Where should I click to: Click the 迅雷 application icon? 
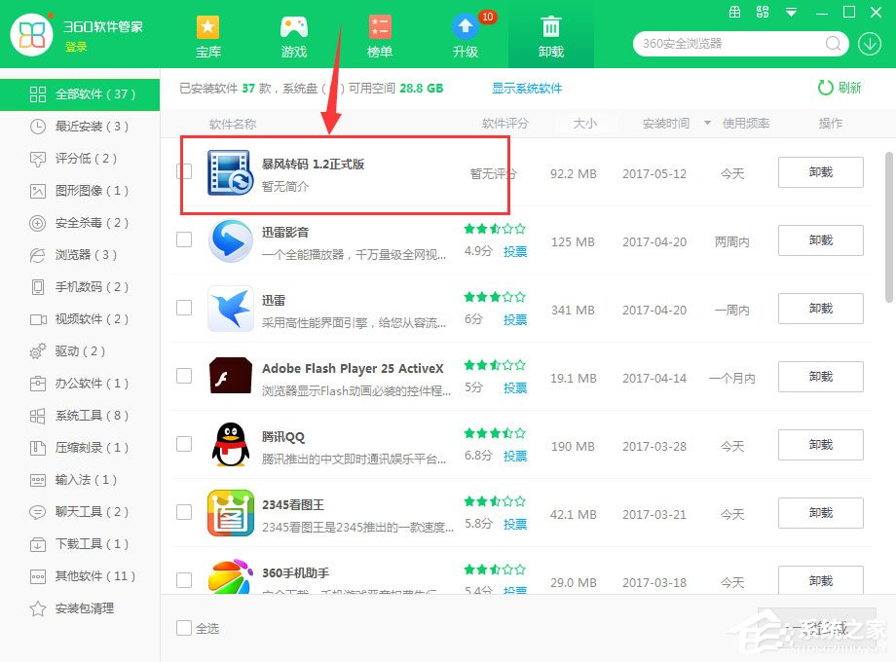click(230, 309)
